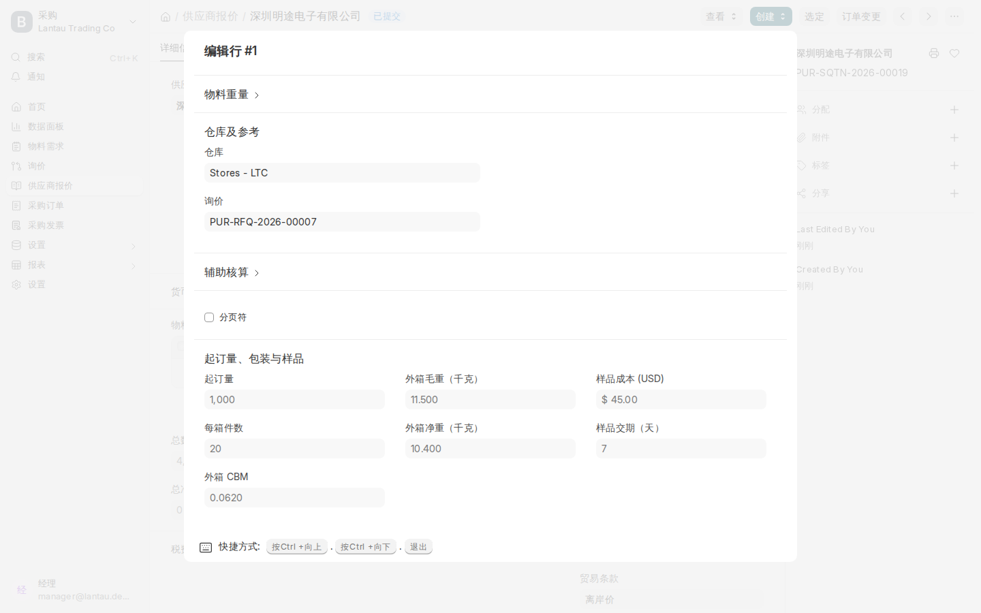The height and width of the screenshot is (613, 981).
Task: Expand the 辅助核算 section
Action: (232, 272)
